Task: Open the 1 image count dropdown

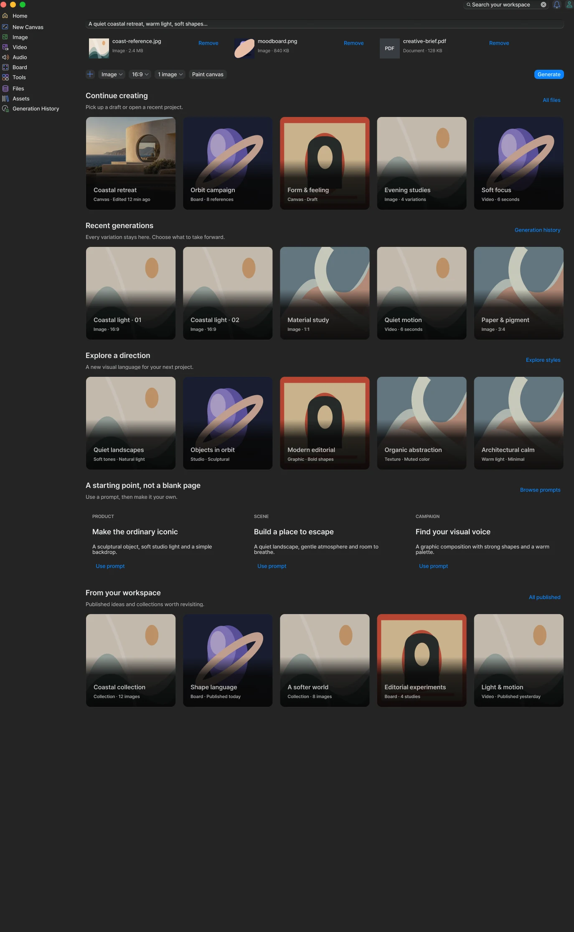Action: pos(170,74)
